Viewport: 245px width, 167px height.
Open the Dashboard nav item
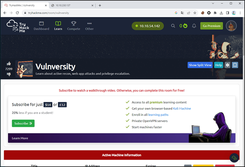(41, 26)
